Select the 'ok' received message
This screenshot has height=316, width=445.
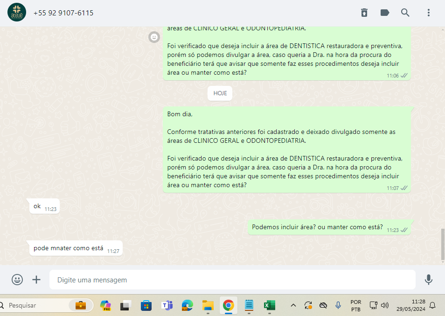44,206
